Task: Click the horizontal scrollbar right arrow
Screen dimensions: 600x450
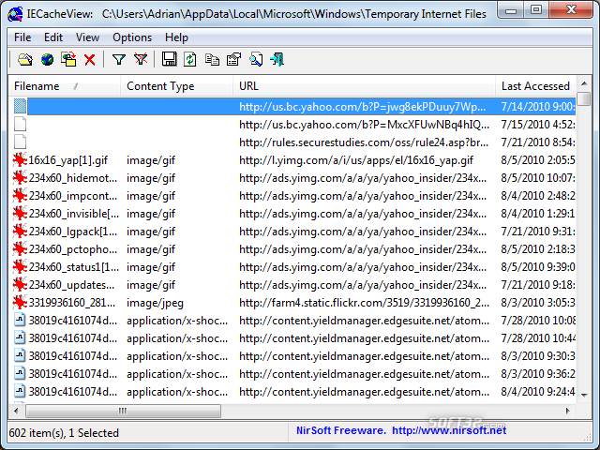Action: coord(567,411)
